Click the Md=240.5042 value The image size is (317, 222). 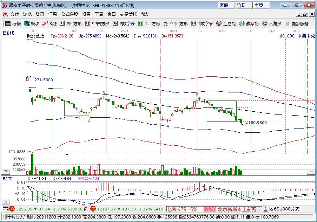[x=118, y=36]
